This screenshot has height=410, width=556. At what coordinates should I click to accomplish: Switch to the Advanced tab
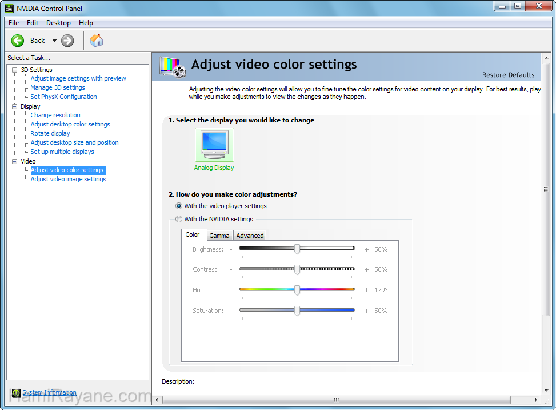pyautogui.click(x=250, y=236)
